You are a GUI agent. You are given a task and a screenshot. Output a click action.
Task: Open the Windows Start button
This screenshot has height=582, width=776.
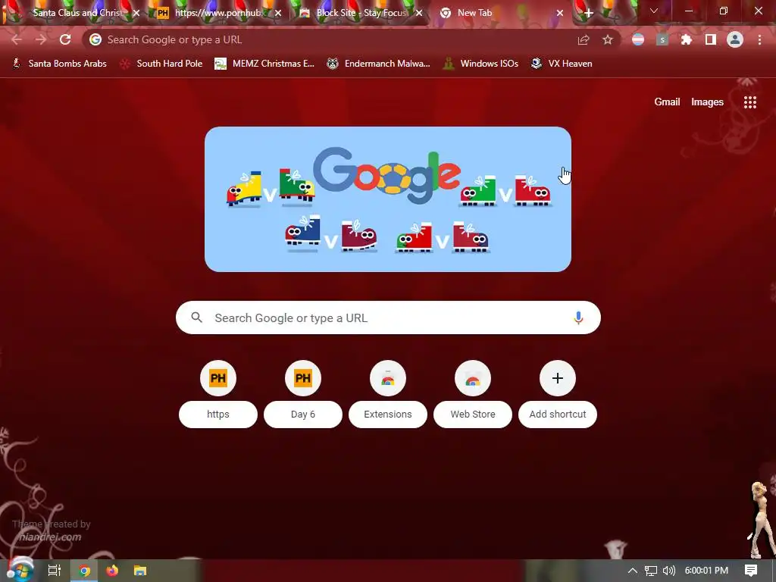pos(20,570)
